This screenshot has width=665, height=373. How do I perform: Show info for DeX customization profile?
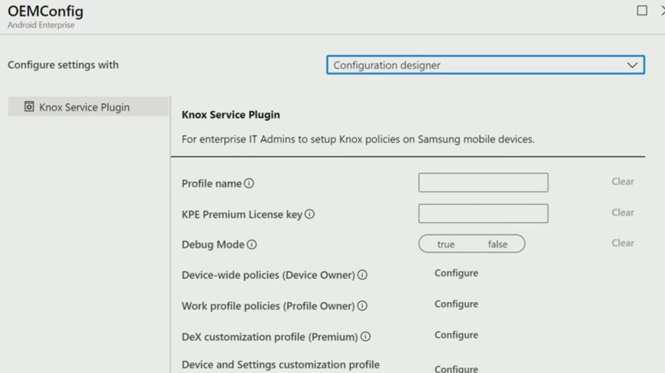click(x=365, y=336)
